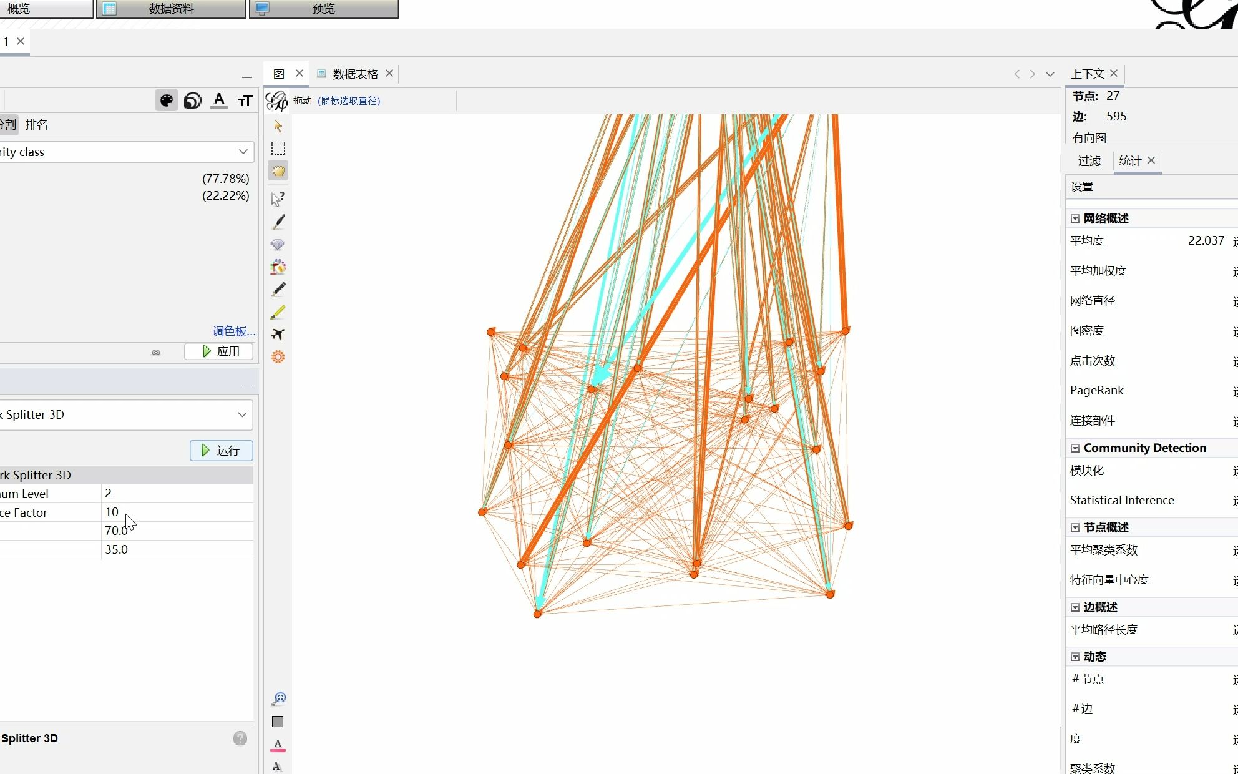Switch to 数据资料 data laboratory
This screenshot has height=774, width=1238.
tap(171, 9)
